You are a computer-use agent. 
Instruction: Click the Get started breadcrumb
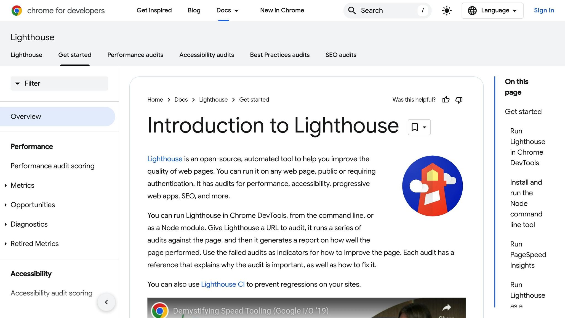click(254, 100)
